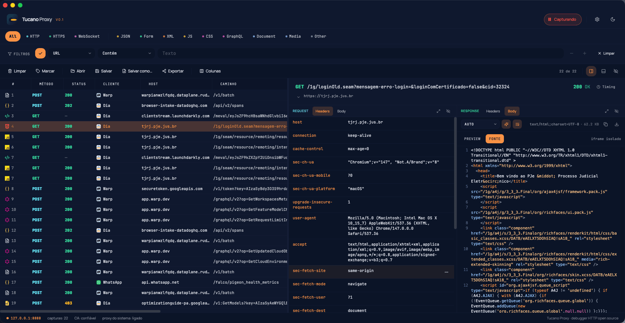625x323 pixels.
Task: Filter traffic by HTTP protocol
Action: 33,36
